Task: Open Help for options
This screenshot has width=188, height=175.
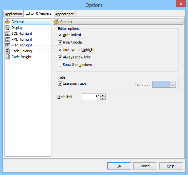Action: (x=171, y=166)
